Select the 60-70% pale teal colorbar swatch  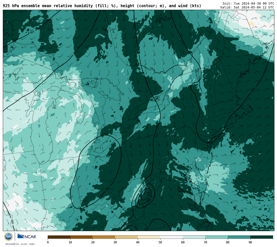tap(194, 237)
